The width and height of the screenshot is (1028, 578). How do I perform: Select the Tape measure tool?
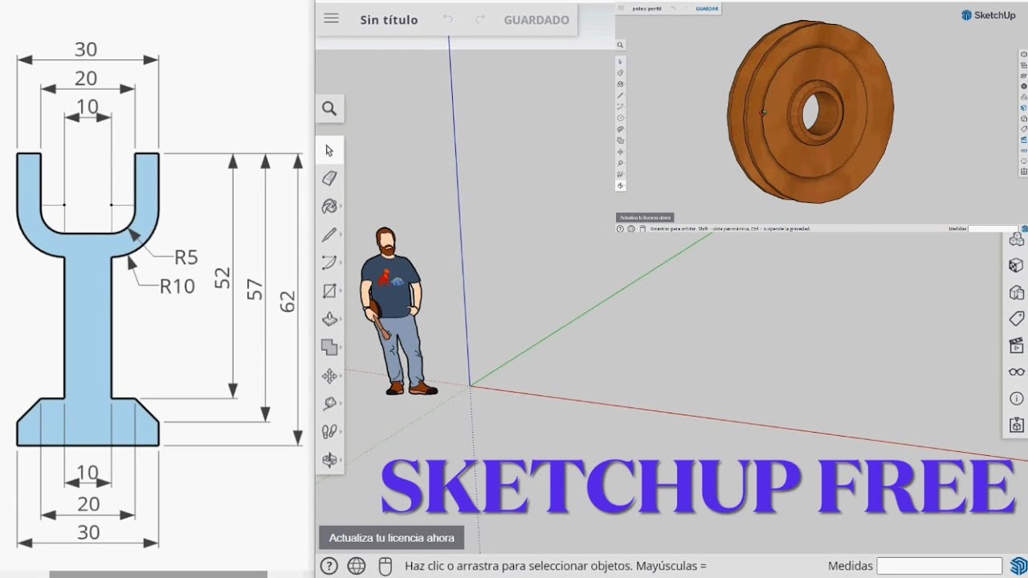[x=329, y=404]
